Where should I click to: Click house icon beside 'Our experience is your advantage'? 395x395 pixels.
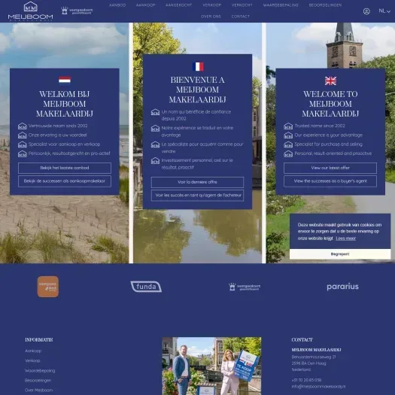point(288,135)
